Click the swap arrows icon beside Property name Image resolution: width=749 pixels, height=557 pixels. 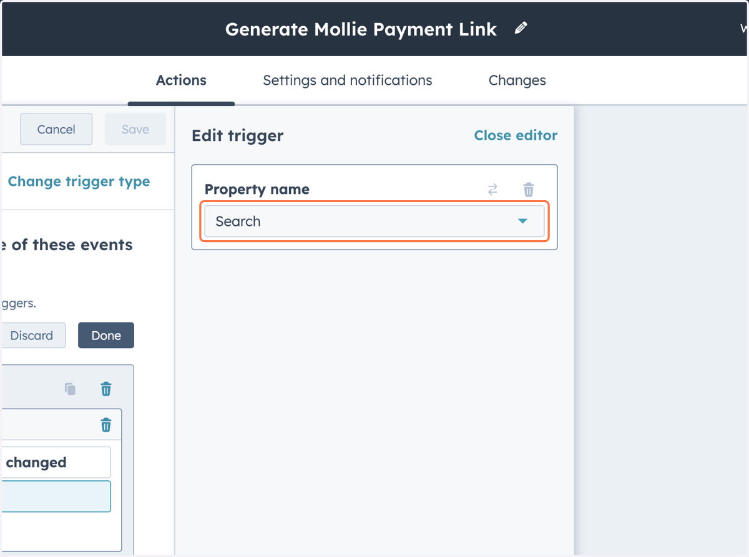tap(492, 190)
